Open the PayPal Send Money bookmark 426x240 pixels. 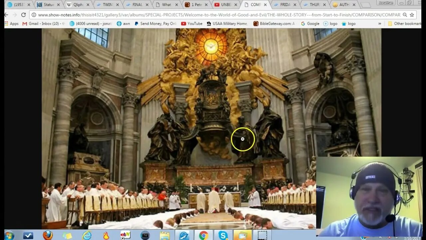point(155,24)
